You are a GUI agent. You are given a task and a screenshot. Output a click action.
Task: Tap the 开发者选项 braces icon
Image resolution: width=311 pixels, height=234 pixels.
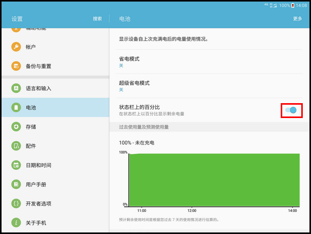pos(16,203)
